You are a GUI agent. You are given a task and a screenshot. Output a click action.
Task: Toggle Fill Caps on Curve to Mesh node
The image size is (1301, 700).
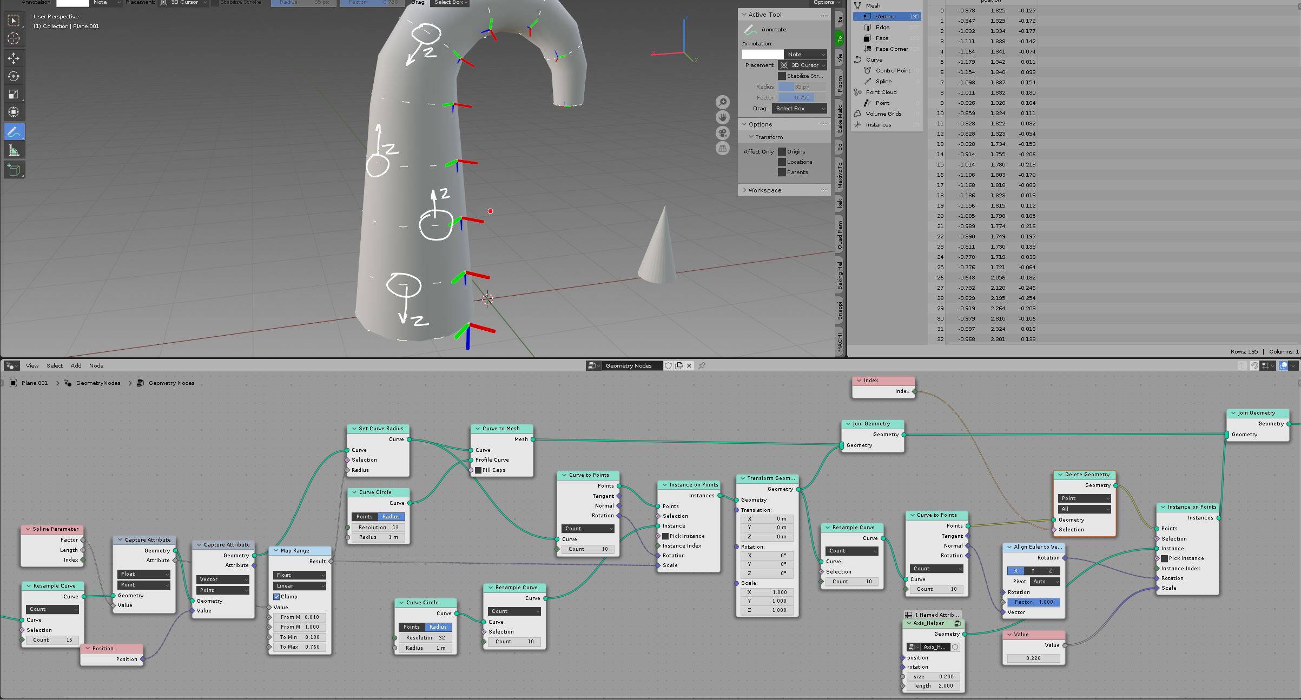click(x=478, y=470)
